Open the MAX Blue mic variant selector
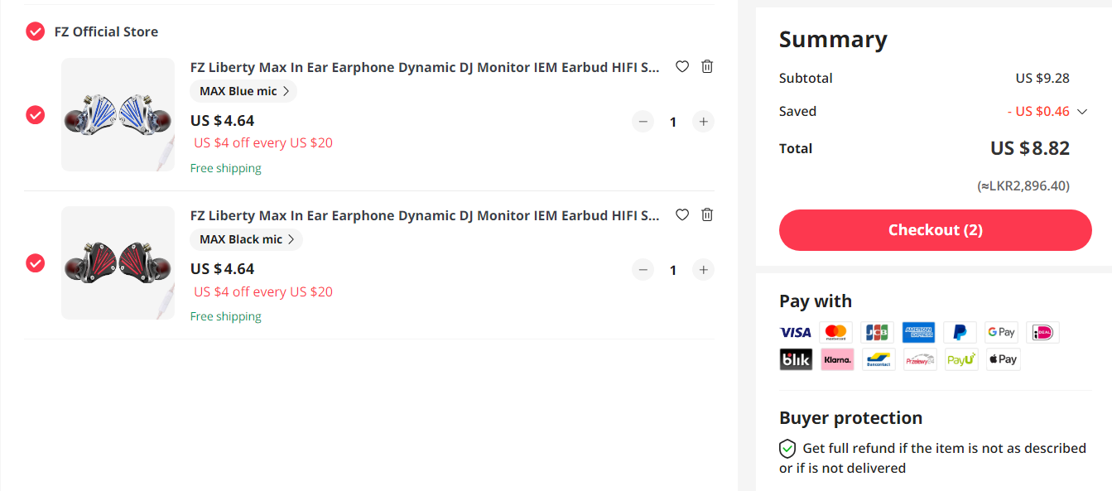Screen dimensions: 1112x491 click(243, 91)
